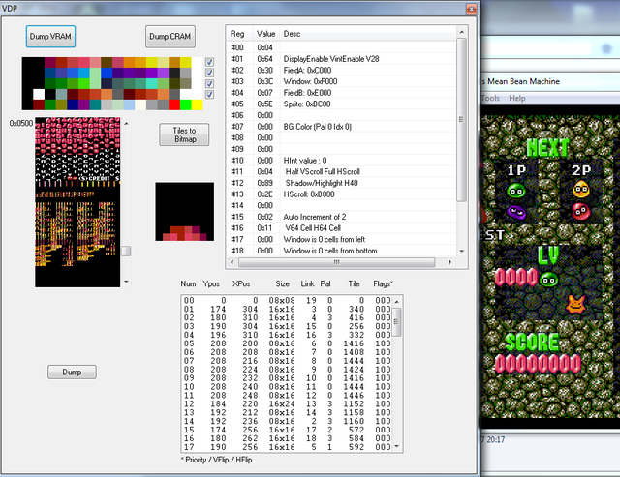Toggle the fourth palette row checkbox
The width and height of the screenshot is (620, 477).
pyautogui.click(x=209, y=95)
